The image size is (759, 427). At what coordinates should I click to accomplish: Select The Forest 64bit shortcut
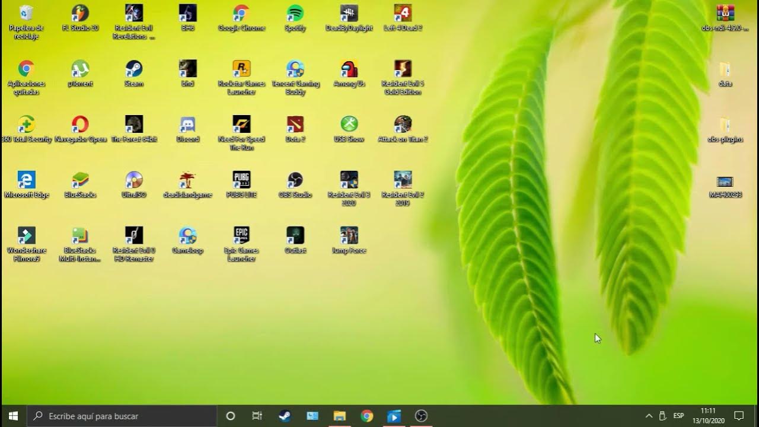134,129
